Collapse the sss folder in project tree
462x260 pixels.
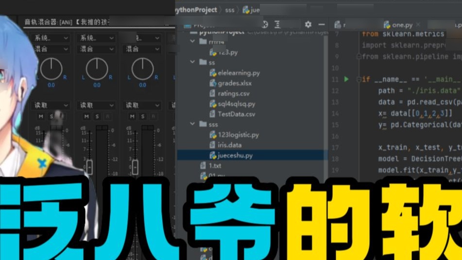coord(192,124)
